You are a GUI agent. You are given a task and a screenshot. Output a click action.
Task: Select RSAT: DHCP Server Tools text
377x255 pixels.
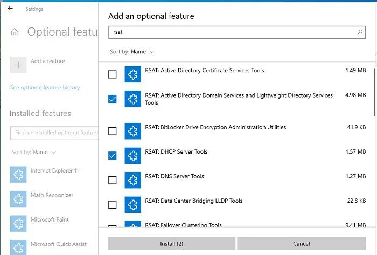tap(176, 152)
